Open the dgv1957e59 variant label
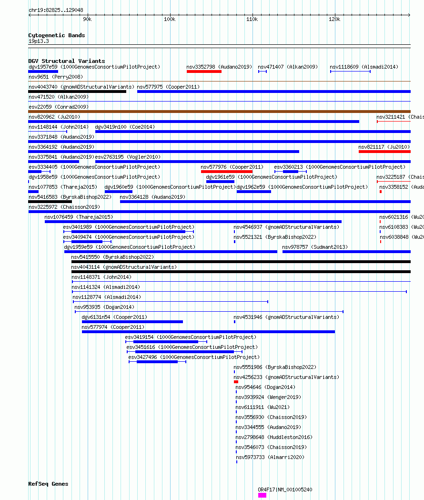424x500 pixels. [x=94, y=67]
